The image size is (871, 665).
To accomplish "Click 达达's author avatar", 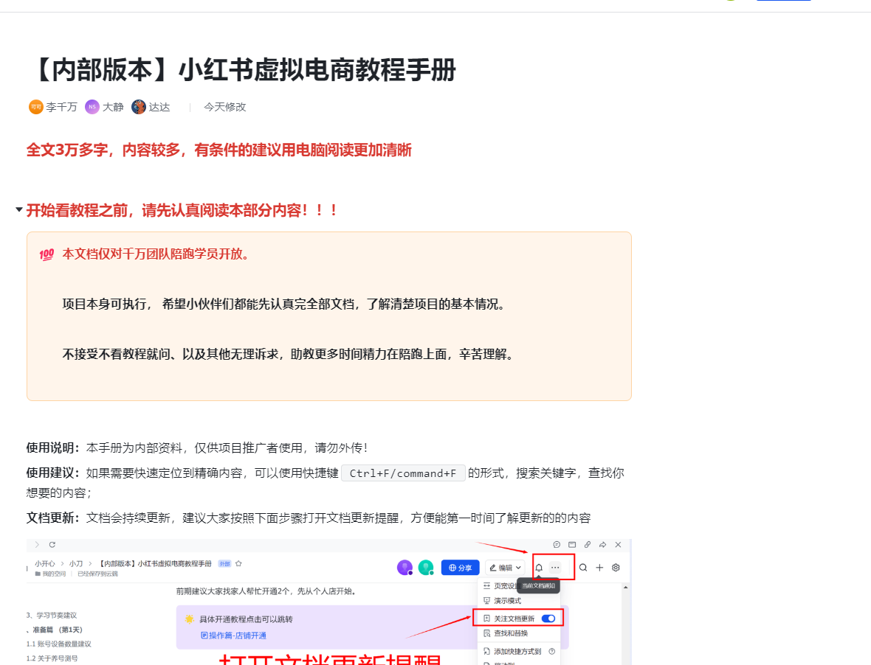I will point(139,107).
